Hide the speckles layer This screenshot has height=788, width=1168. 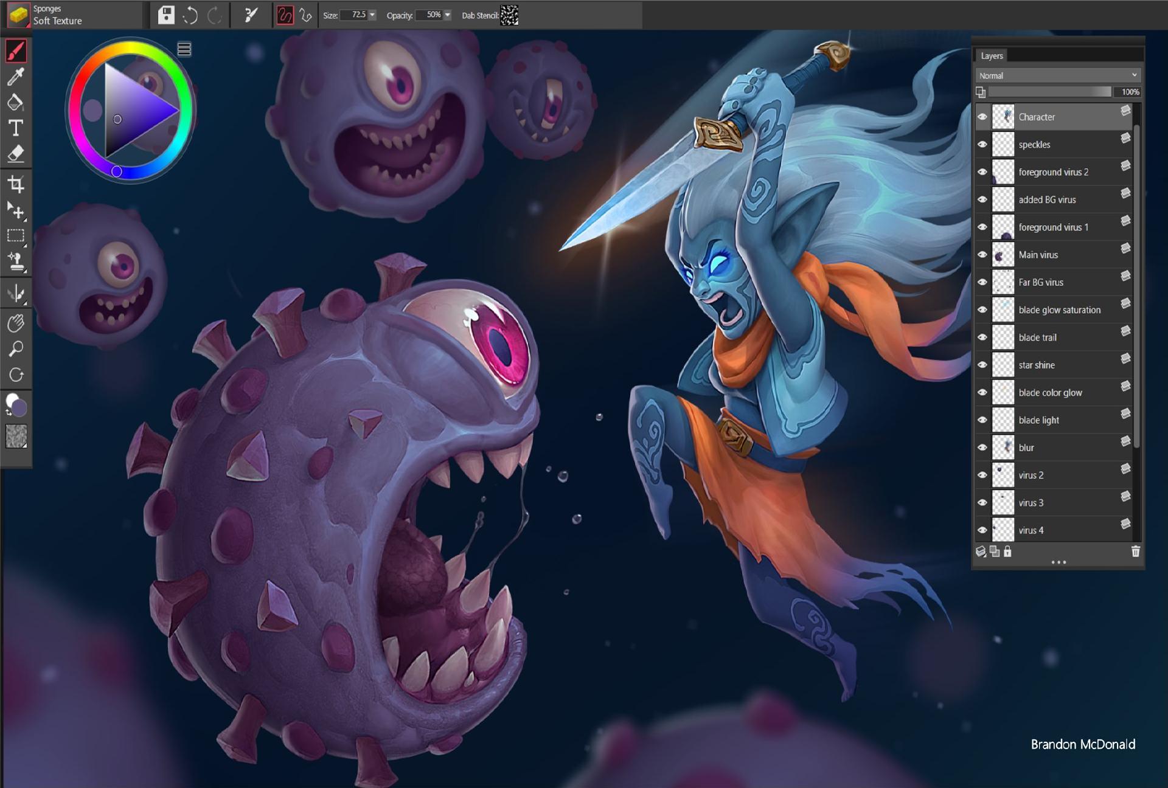coord(982,145)
